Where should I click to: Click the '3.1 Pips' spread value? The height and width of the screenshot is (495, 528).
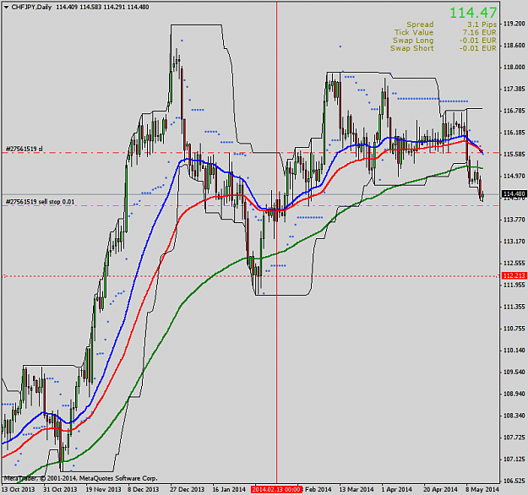(482, 24)
